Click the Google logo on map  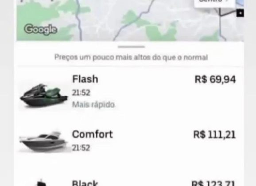(x=41, y=29)
